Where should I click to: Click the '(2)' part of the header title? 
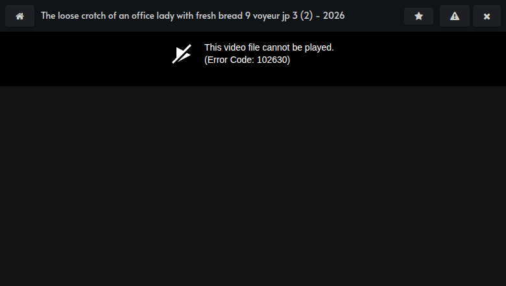click(x=306, y=16)
